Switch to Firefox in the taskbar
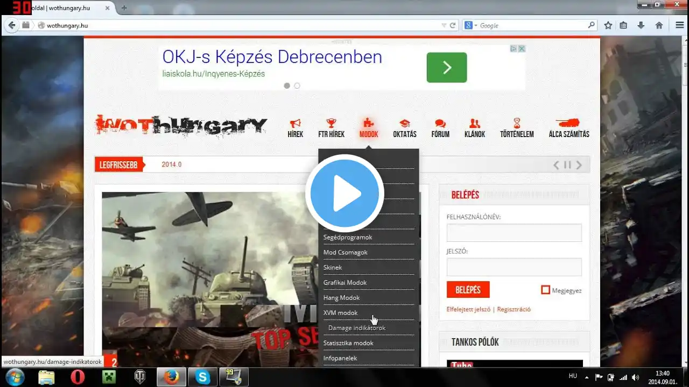This screenshot has height=387, width=689. (x=172, y=377)
